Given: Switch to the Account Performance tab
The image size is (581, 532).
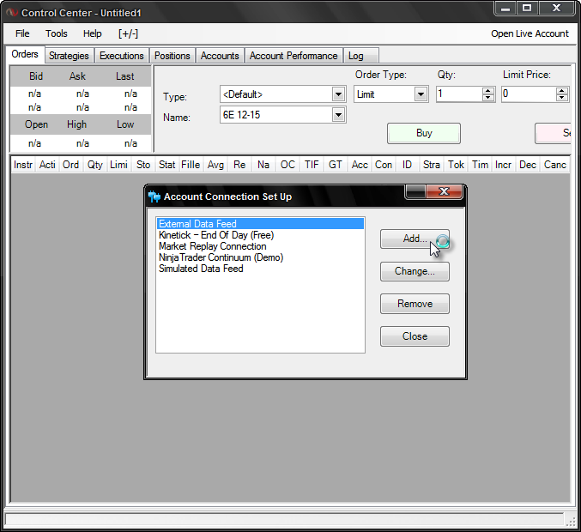Looking at the screenshot, I should point(294,56).
